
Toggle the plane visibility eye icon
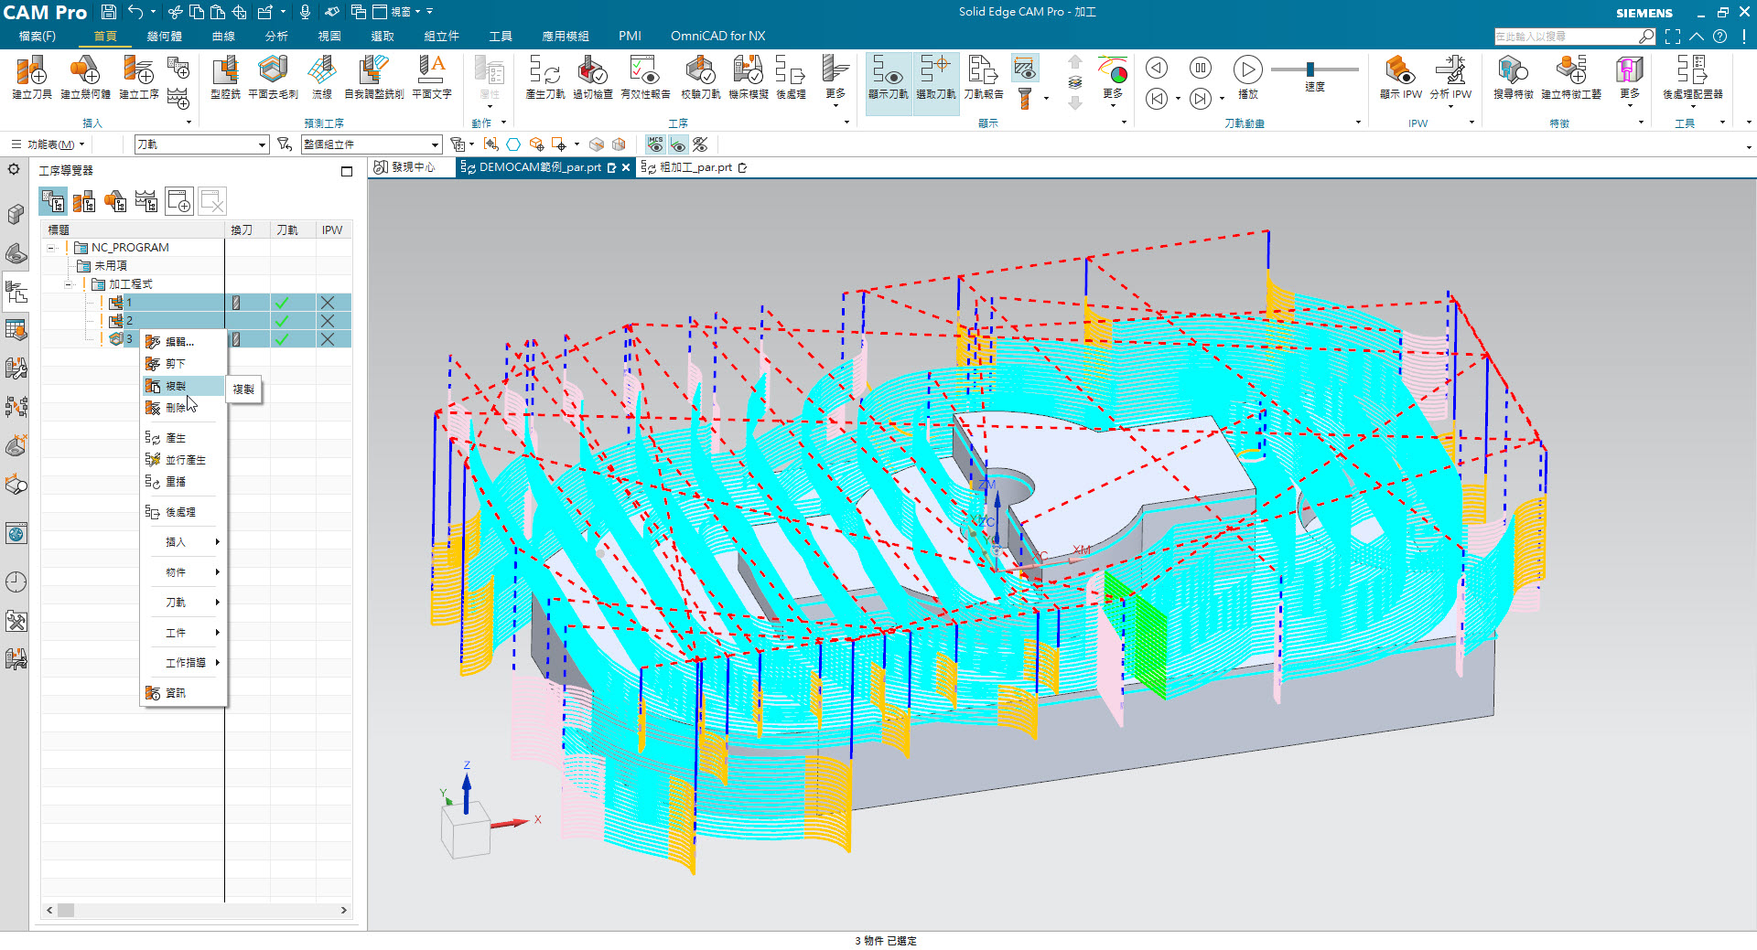[678, 144]
